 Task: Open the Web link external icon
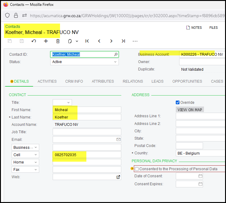pos(118,177)
